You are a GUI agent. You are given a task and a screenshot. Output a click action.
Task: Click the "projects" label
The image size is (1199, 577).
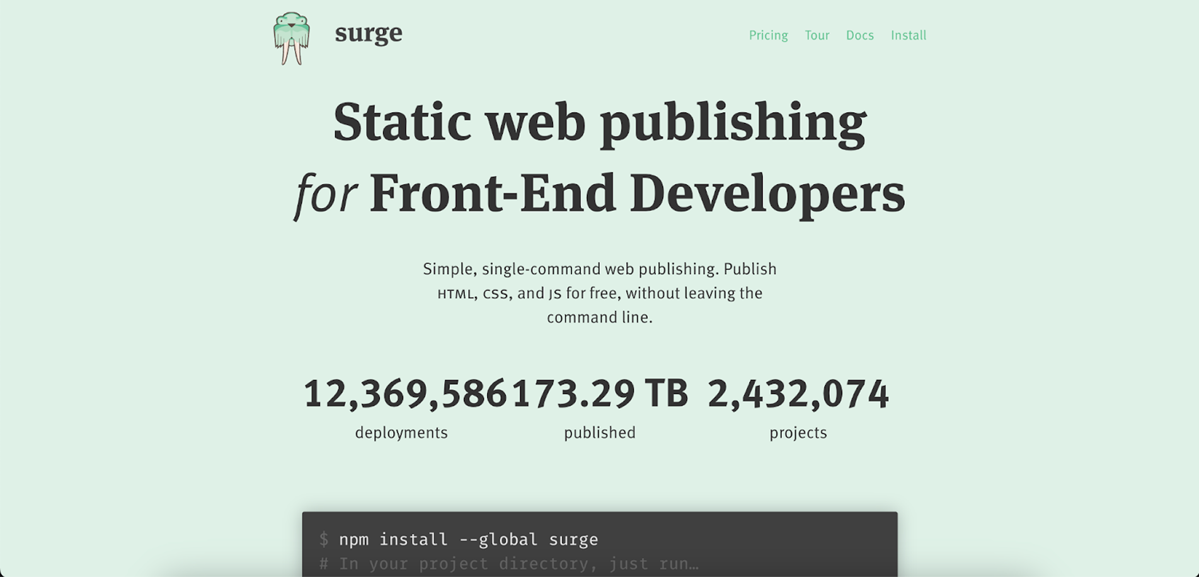click(x=798, y=433)
